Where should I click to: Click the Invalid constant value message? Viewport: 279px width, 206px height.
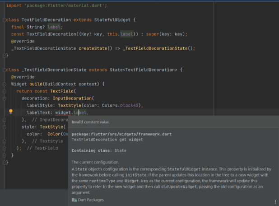click(x=91, y=122)
